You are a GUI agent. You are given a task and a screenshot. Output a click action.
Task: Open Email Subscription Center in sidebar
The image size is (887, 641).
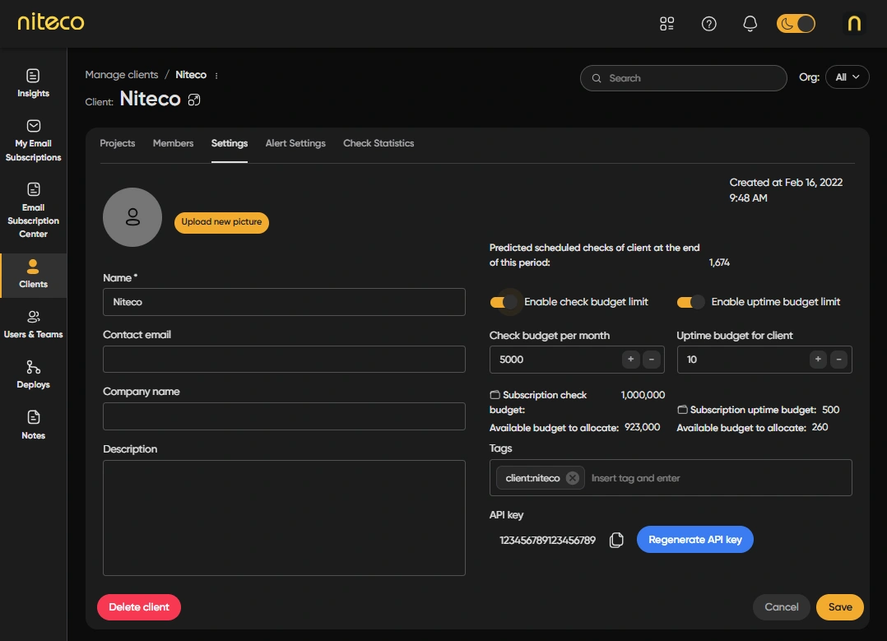34,211
